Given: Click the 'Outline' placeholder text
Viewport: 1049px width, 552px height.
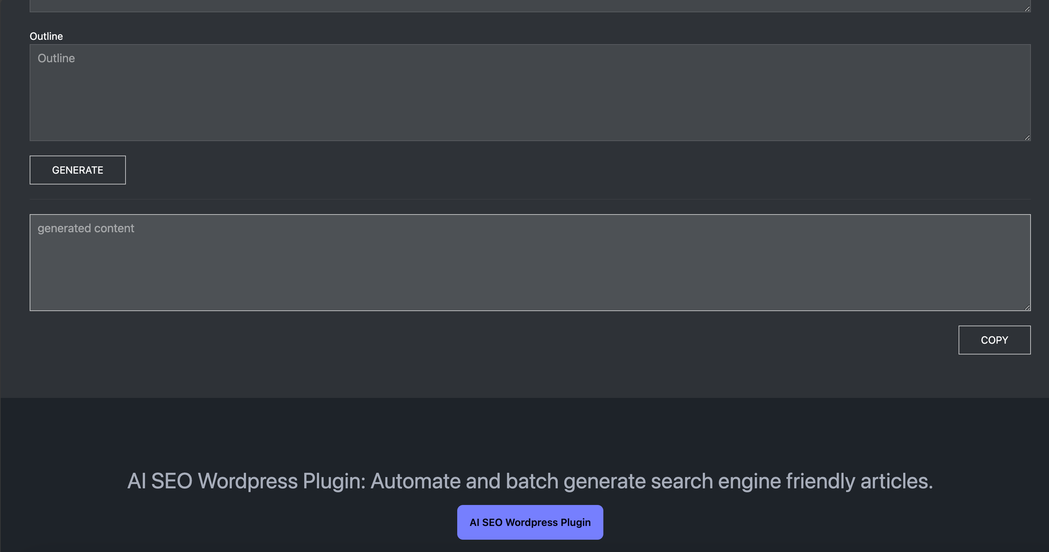Looking at the screenshot, I should point(56,58).
